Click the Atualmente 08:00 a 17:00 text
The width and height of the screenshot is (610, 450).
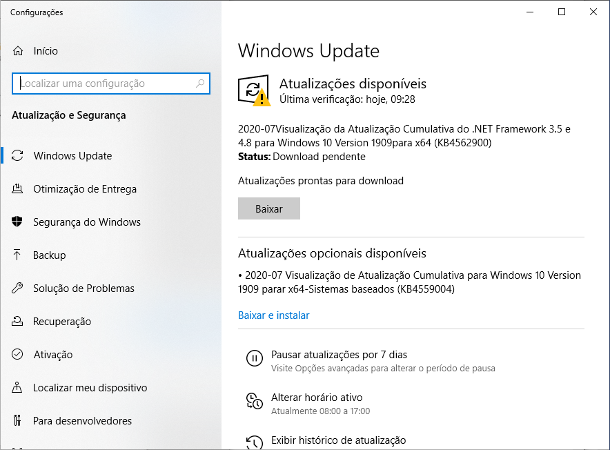pyautogui.click(x=321, y=411)
